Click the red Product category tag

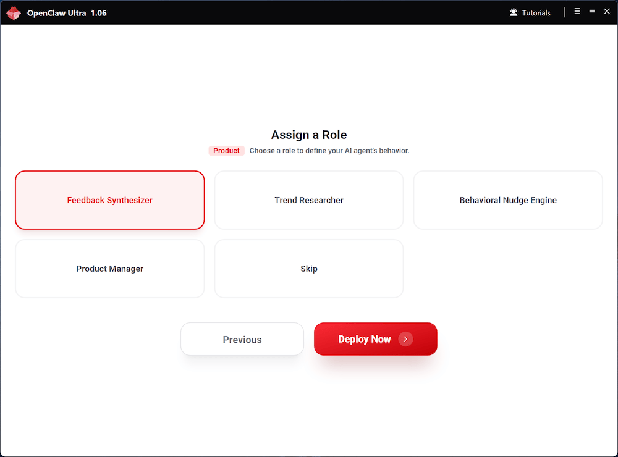click(226, 151)
